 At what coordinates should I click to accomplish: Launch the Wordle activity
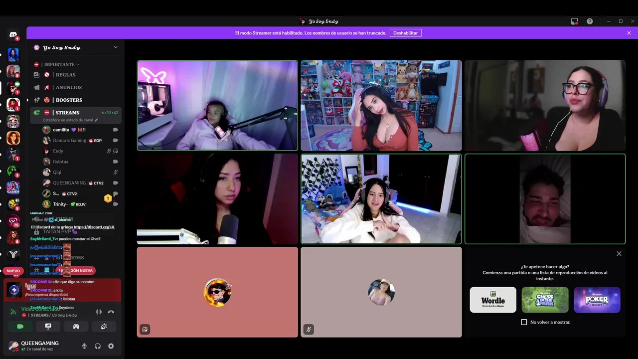pyautogui.click(x=493, y=300)
